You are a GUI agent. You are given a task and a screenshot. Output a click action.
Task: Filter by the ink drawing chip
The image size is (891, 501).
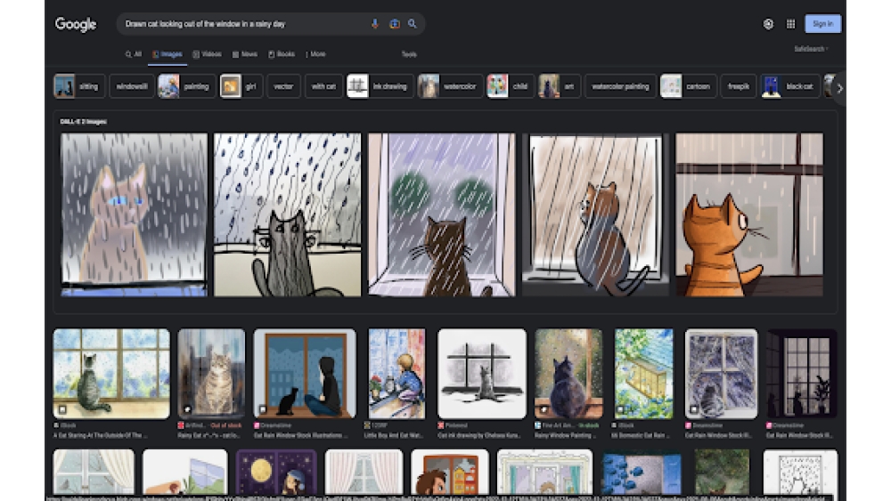tap(380, 86)
